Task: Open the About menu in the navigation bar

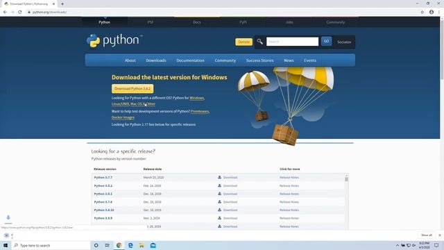Action: (x=130, y=60)
